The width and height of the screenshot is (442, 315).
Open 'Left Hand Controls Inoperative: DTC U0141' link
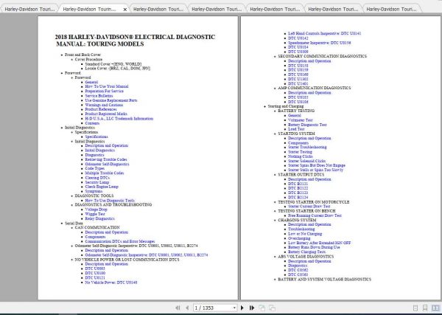[324, 33]
